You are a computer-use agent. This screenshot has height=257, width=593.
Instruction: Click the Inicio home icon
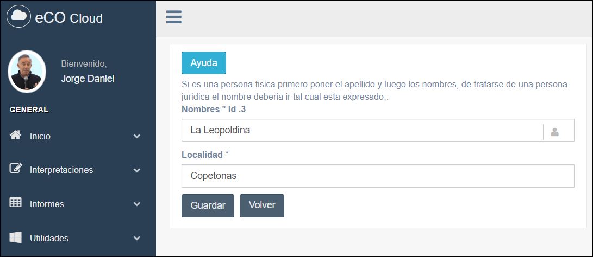point(15,135)
